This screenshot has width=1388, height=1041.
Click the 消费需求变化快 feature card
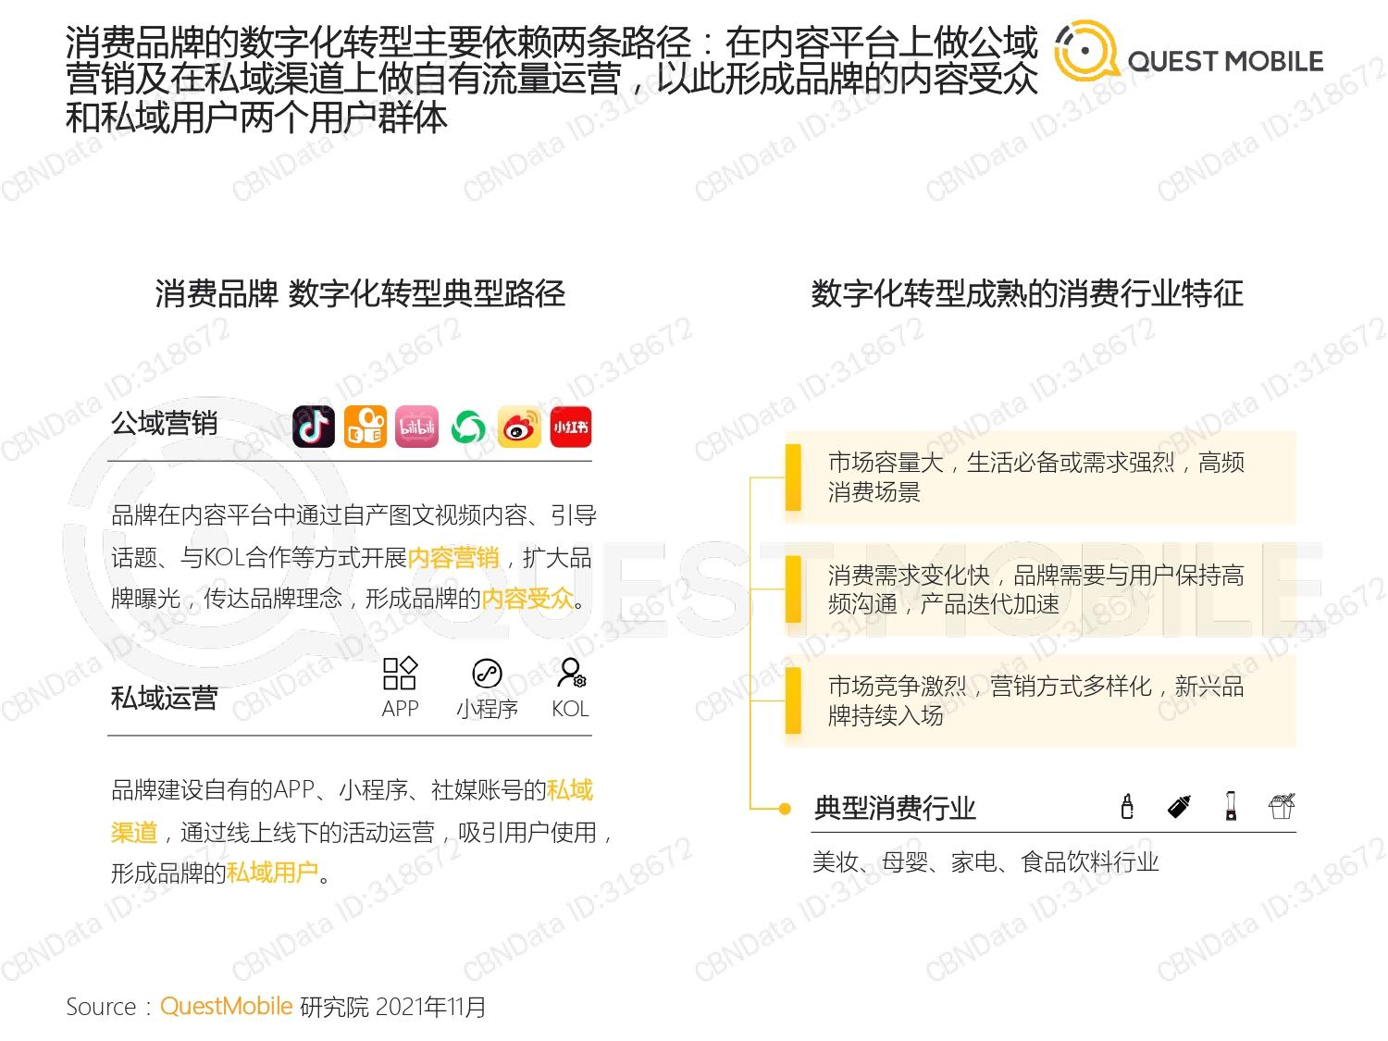[x=1040, y=589]
